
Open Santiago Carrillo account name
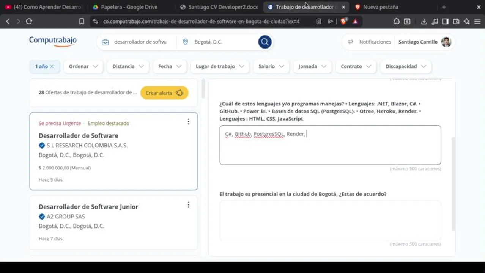click(418, 42)
